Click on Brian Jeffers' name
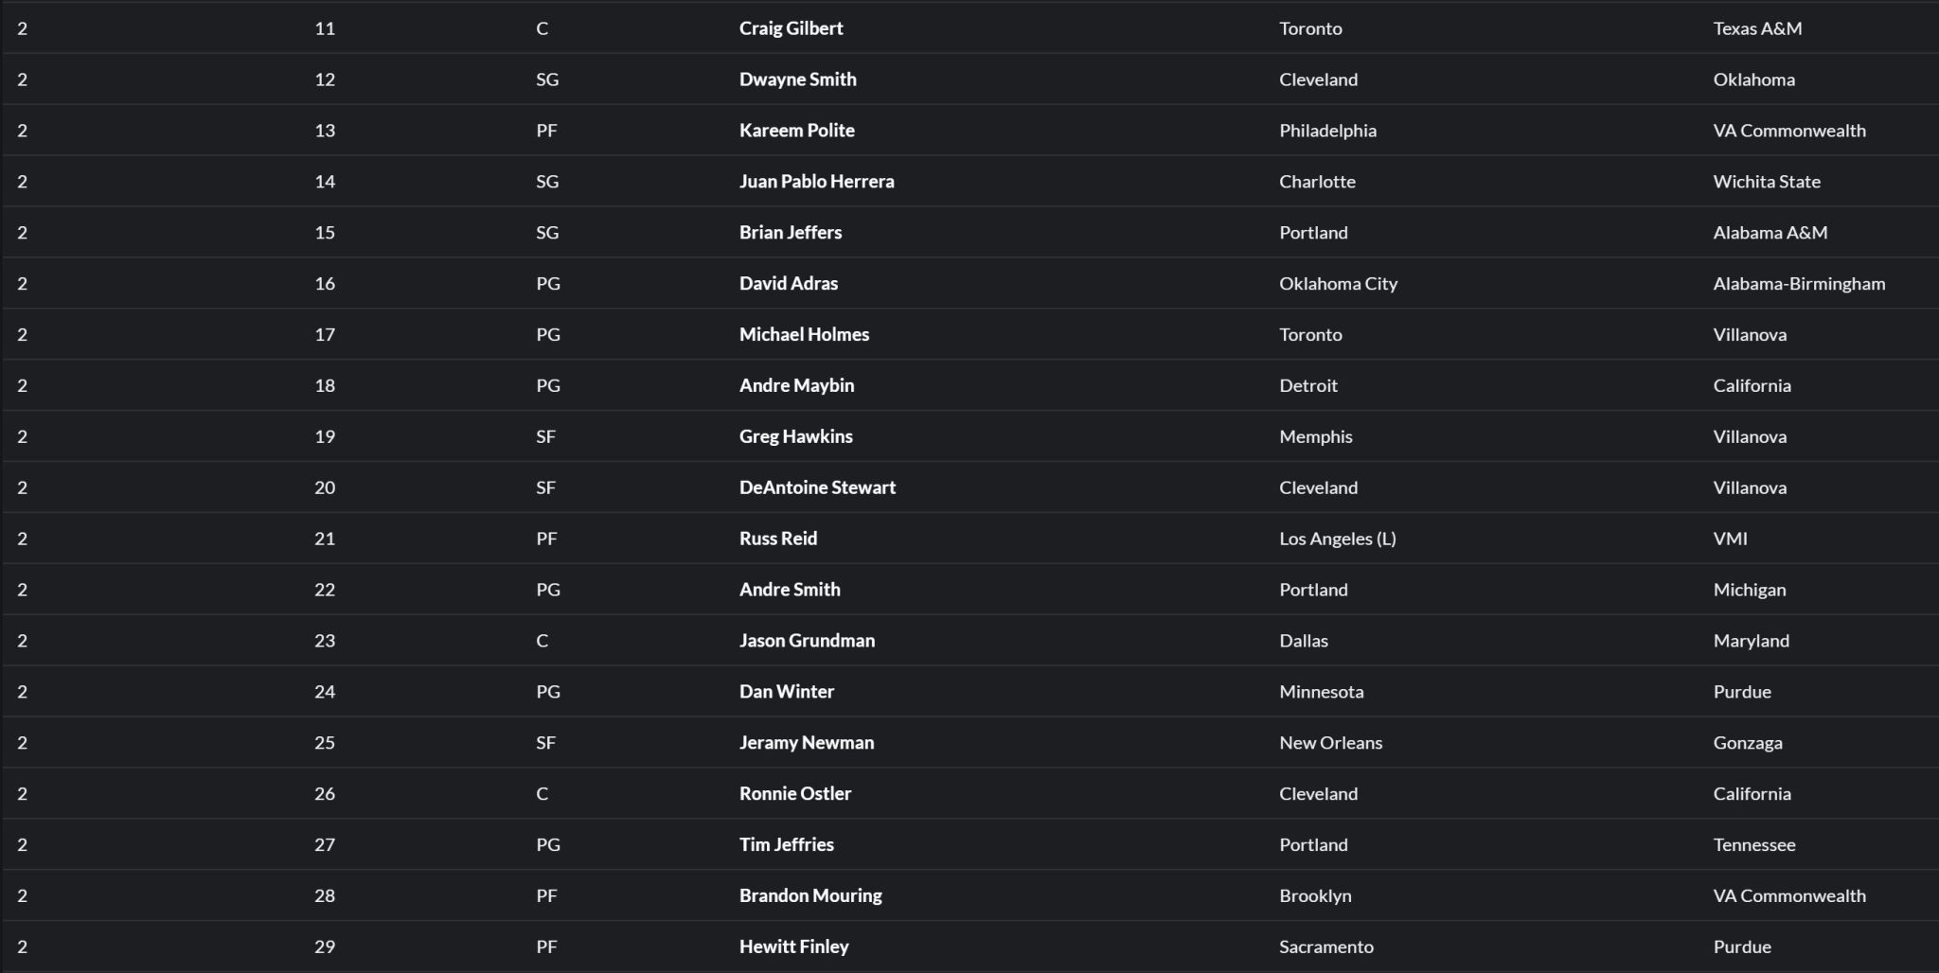 pyautogui.click(x=790, y=233)
